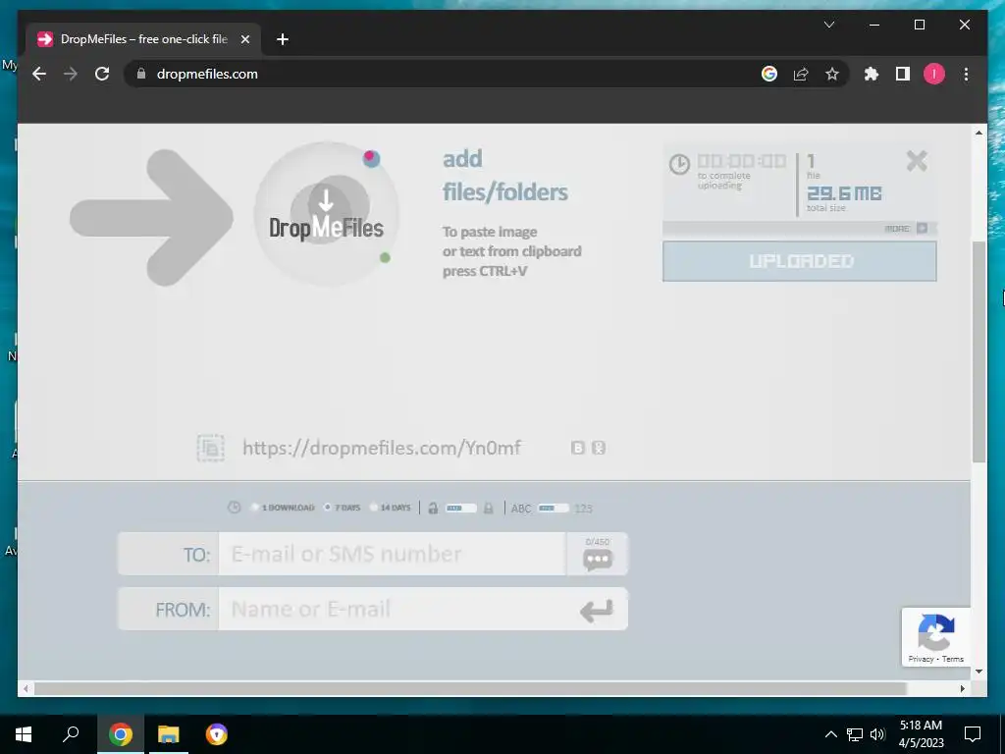Open reCAPTCHA Terms link
This screenshot has width=1005, height=754.
tap(952, 659)
